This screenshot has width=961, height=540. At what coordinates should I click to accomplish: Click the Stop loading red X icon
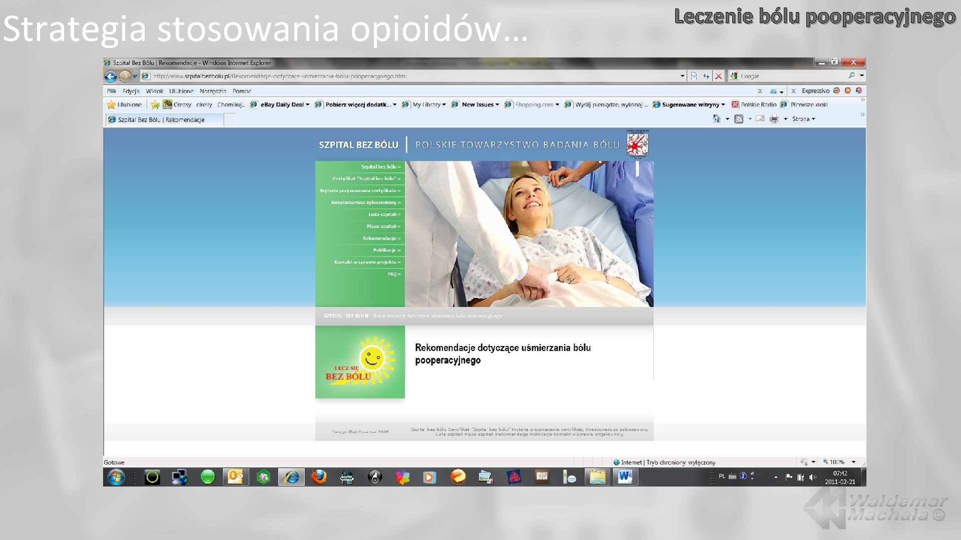pos(718,76)
